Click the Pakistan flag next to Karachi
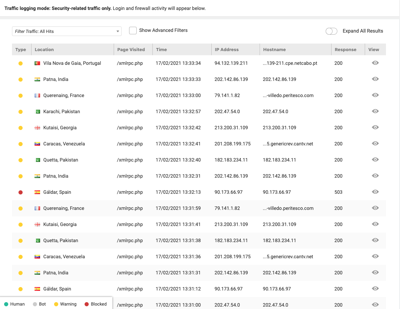Viewport: 400px width, 309px height. tap(38, 111)
